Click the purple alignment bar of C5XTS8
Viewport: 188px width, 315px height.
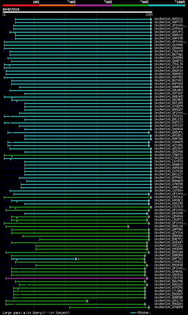[x=77, y=278]
